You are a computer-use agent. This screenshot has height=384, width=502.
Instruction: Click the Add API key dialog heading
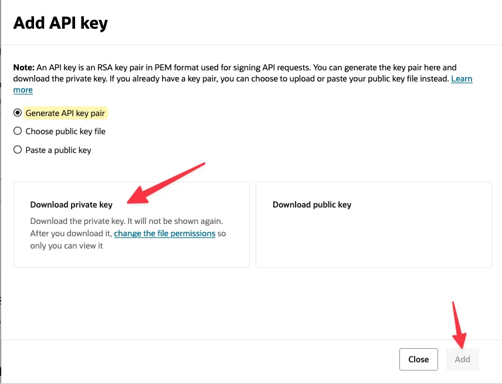(60, 23)
